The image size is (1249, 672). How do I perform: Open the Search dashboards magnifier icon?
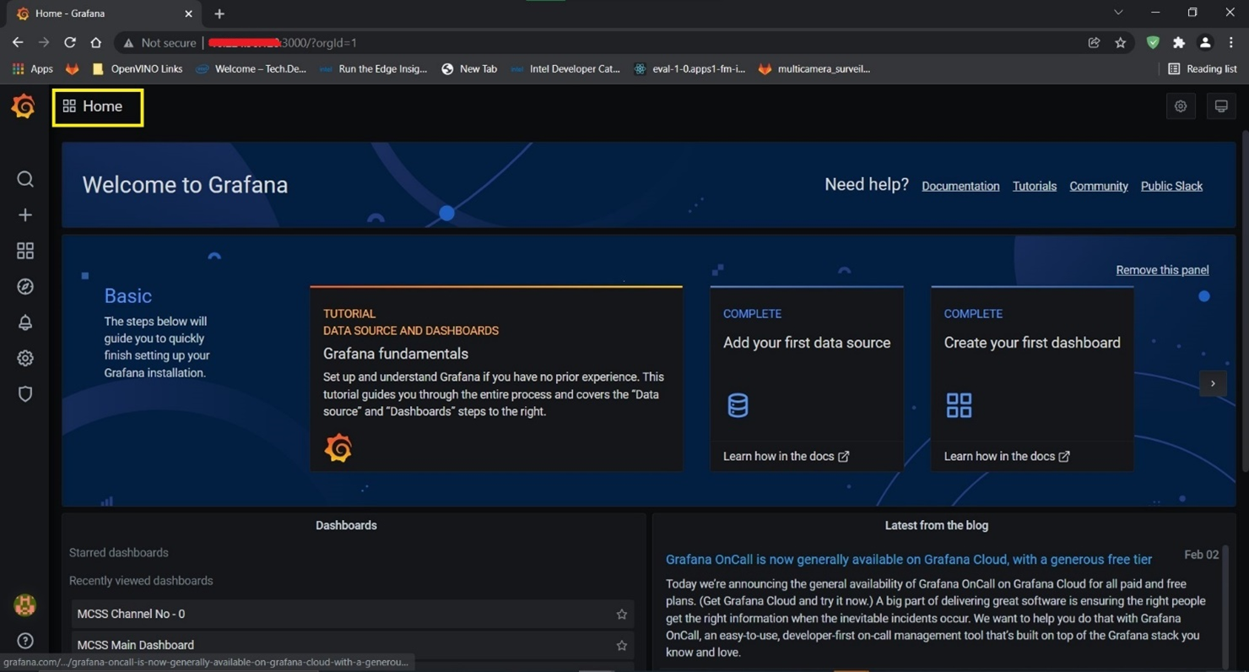(25, 179)
